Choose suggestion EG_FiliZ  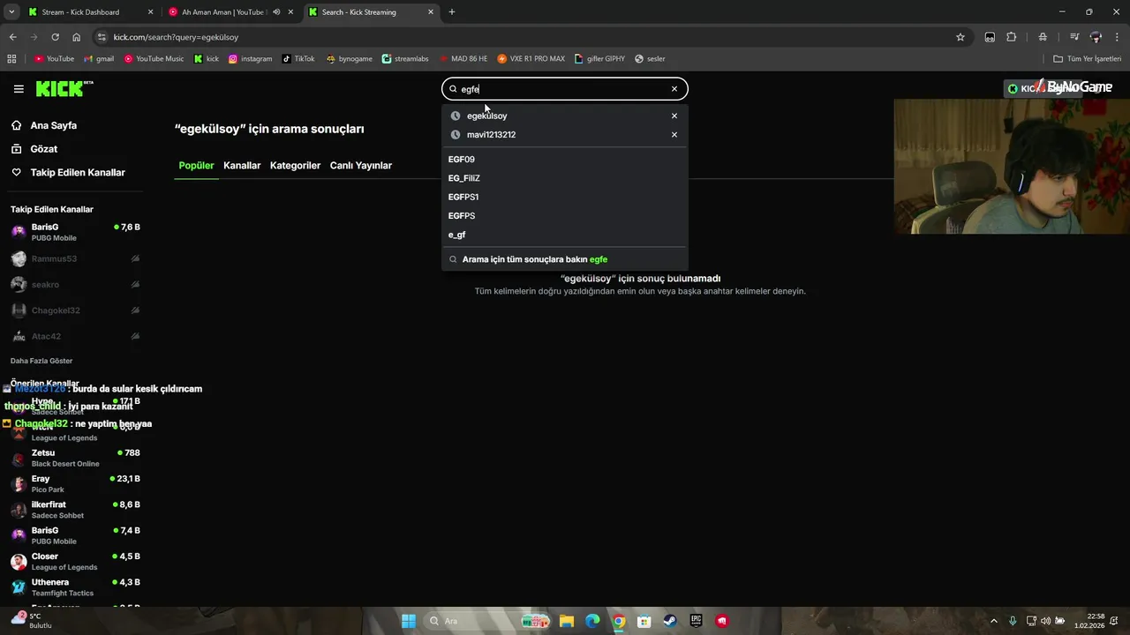pos(464,178)
